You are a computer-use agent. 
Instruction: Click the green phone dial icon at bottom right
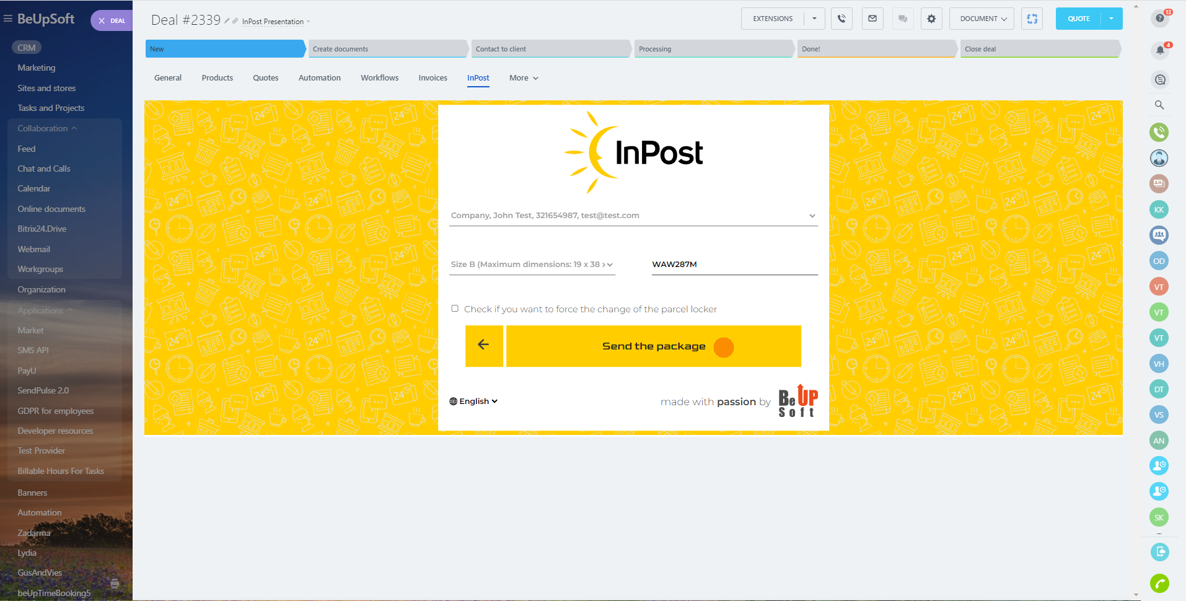pos(1159,583)
